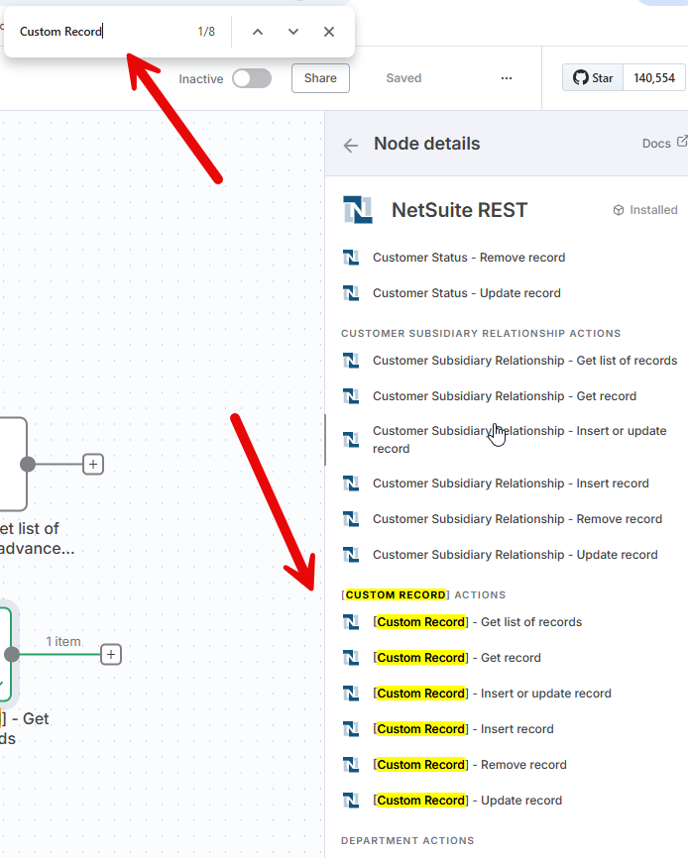Click the back arrow in Node details panel

[350, 145]
